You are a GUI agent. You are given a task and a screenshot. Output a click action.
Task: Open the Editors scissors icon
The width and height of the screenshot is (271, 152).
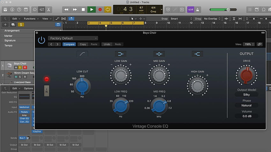point(48,10)
